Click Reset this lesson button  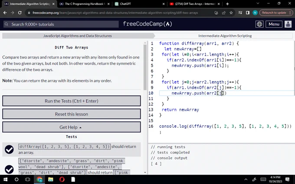tap(72, 114)
